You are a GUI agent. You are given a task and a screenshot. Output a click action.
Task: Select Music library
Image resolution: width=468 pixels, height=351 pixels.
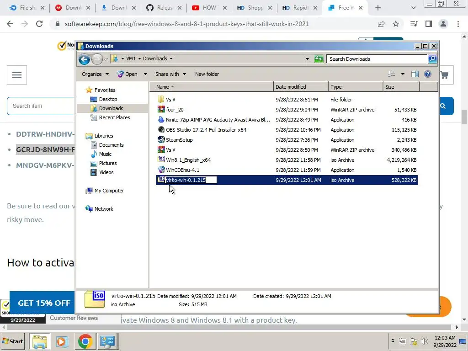click(x=105, y=154)
